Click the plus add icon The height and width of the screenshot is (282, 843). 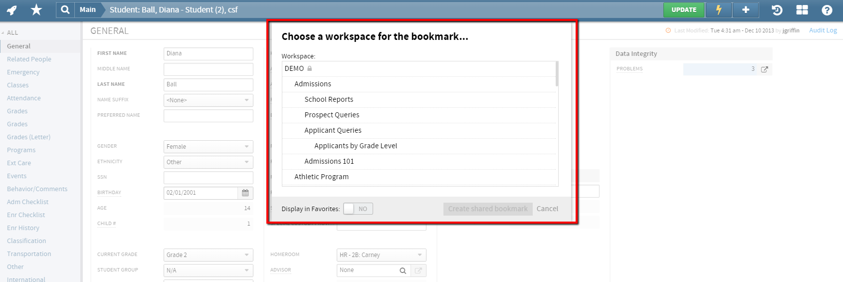click(746, 10)
